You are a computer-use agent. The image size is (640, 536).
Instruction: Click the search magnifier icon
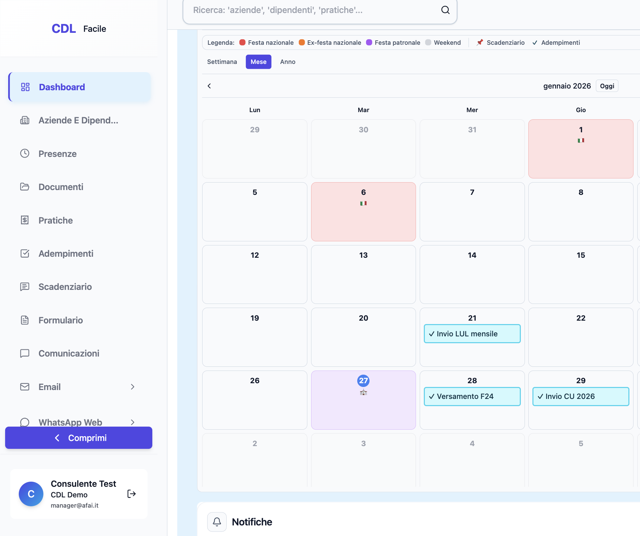[x=445, y=10]
